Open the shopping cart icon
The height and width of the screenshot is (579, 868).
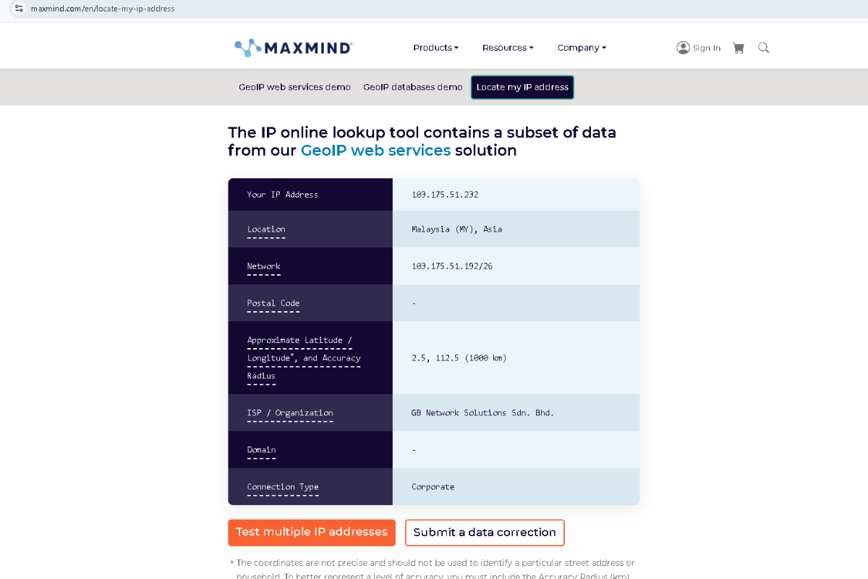click(739, 48)
